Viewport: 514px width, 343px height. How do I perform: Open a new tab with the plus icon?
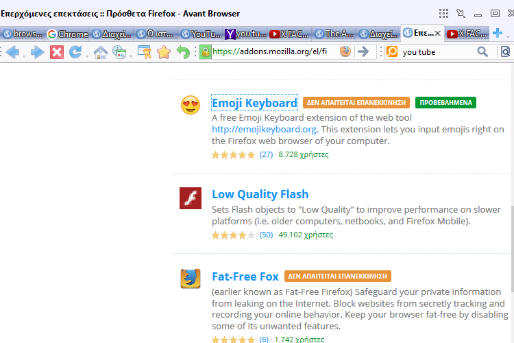tap(498, 33)
